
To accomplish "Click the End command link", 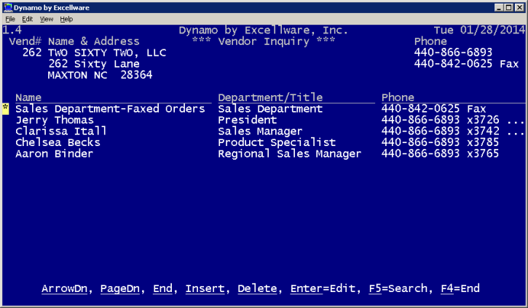I will pyautogui.click(x=162, y=288).
